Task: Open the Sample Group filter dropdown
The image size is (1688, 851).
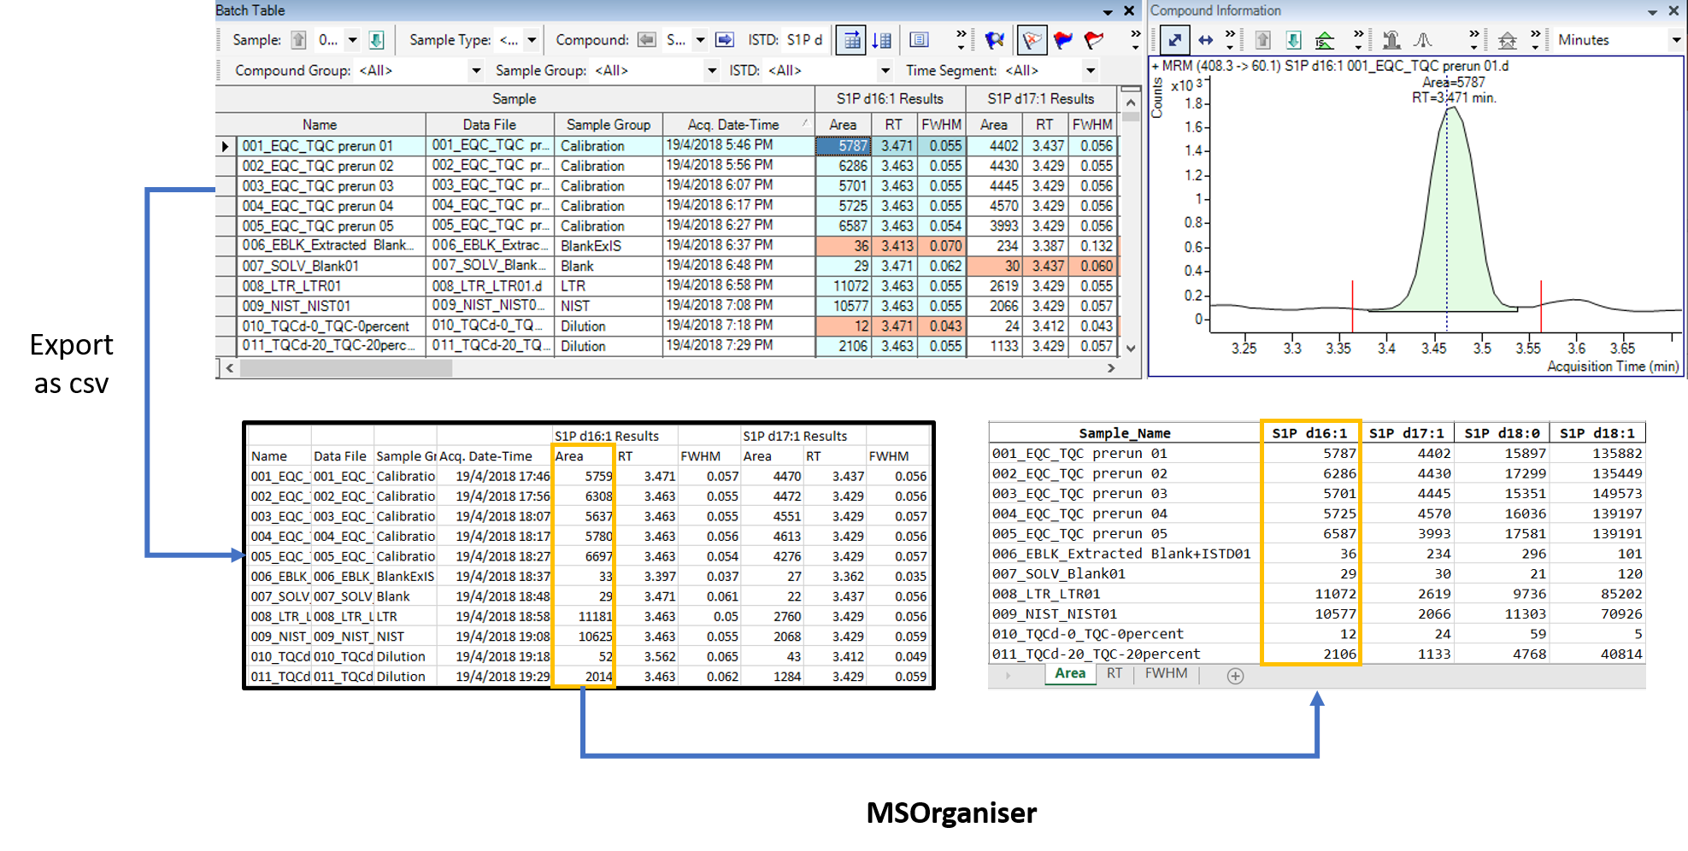Action: pyautogui.click(x=712, y=71)
